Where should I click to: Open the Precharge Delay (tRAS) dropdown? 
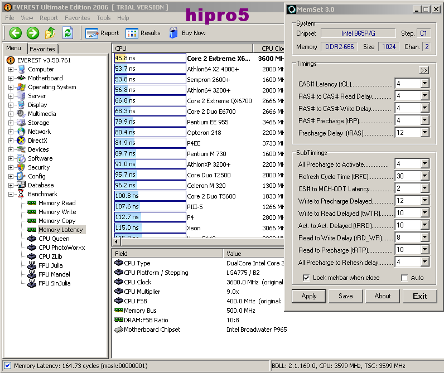coord(424,133)
